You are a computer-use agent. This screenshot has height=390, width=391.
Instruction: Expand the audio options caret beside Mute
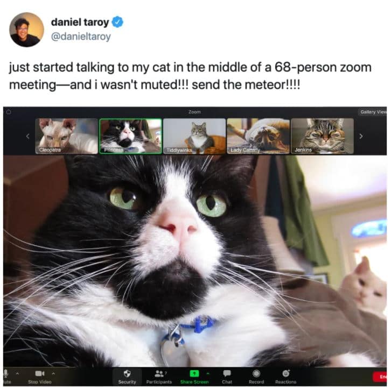17,373
